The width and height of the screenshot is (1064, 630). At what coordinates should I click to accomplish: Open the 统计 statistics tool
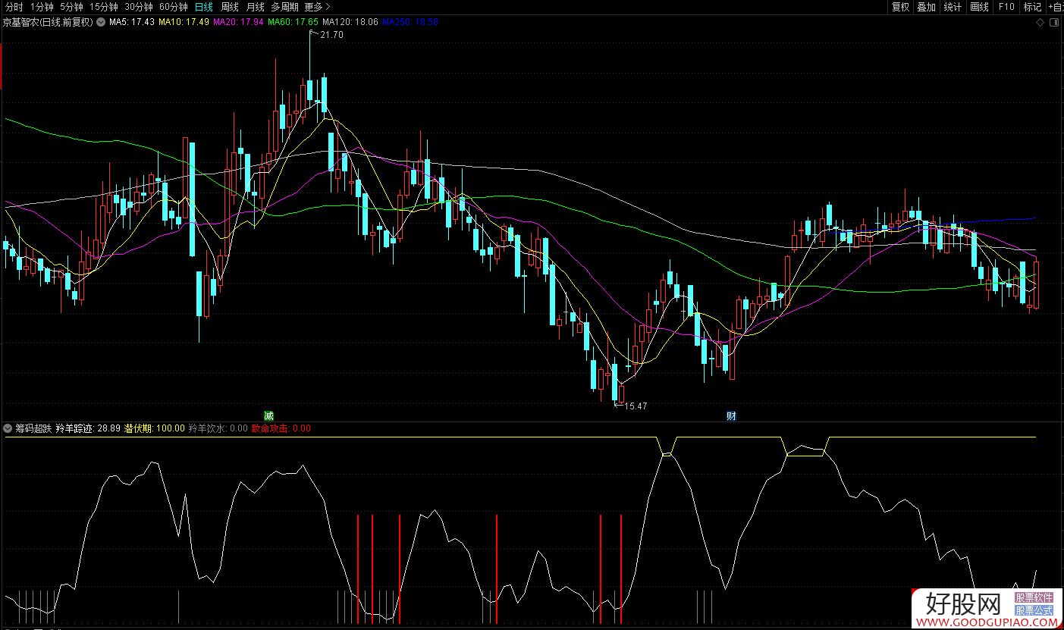point(953,7)
